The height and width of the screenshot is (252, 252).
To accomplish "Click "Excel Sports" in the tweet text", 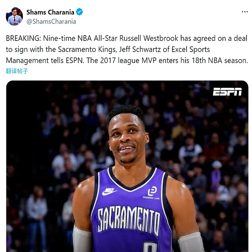I will click(x=191, y=50).
